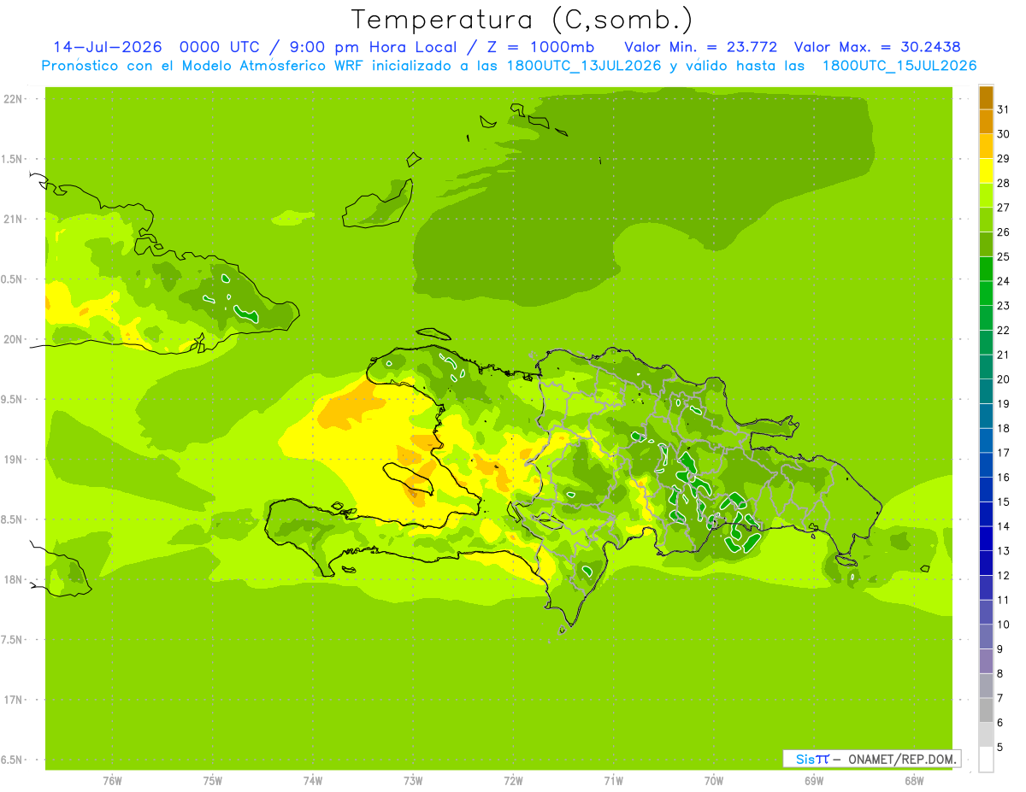Screen dimensions: 1026x792
Task: Click the 73W longitude label
Action: click(x=413, y=780)
